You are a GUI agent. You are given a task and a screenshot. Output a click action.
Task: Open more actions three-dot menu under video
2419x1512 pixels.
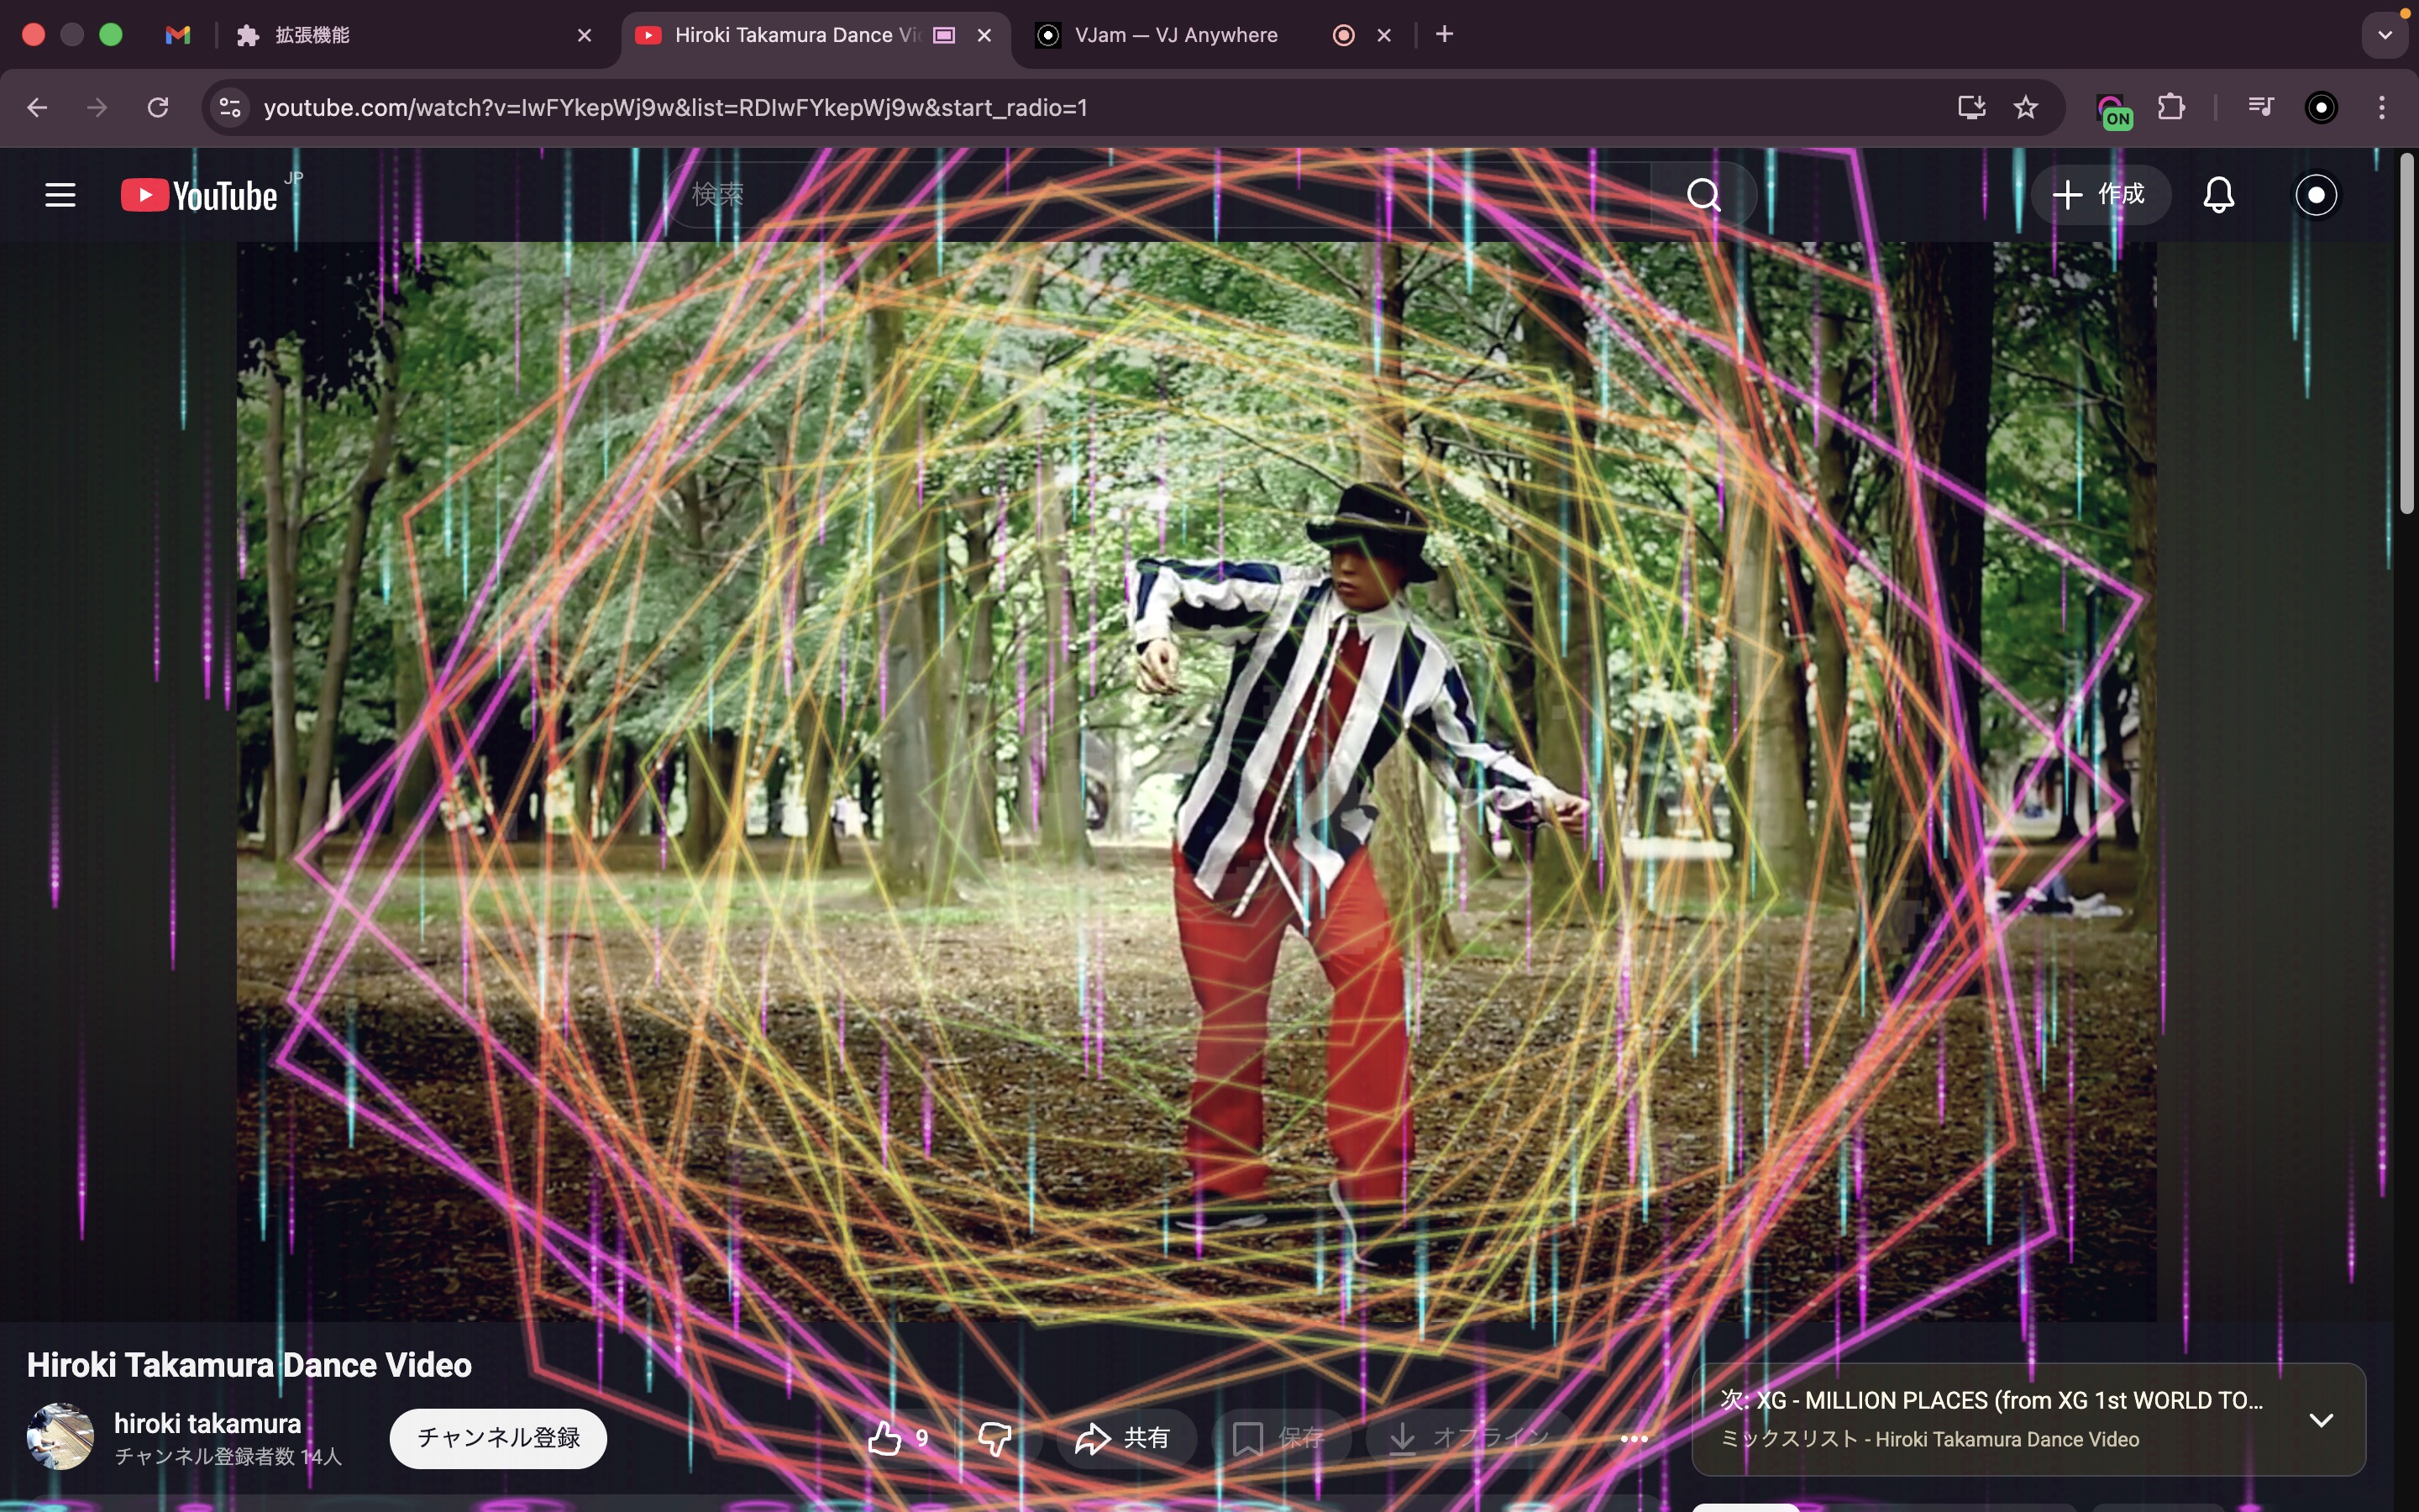coord(1634,1438)
